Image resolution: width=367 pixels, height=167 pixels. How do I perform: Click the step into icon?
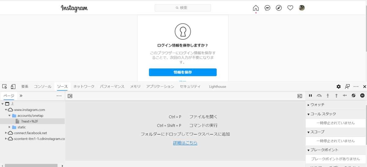(x=328, y=96)
